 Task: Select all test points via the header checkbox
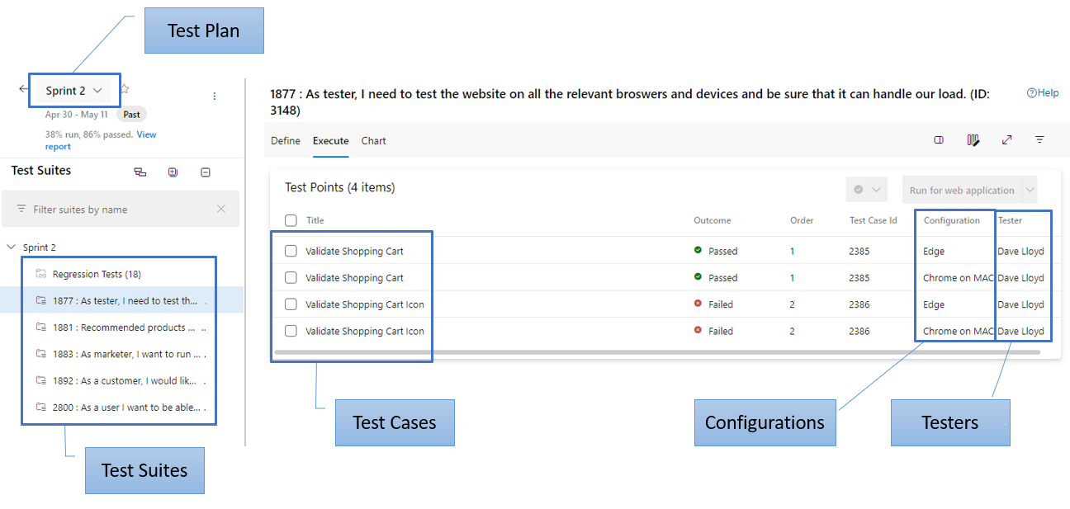(x=290, y=220)
